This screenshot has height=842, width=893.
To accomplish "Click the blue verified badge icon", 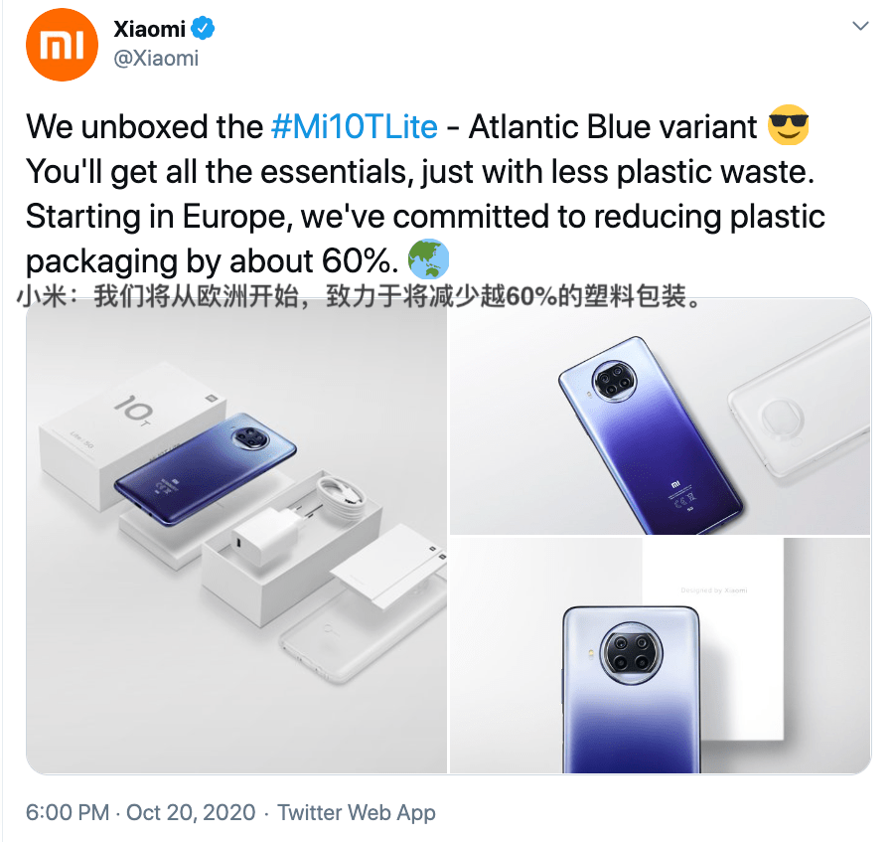I will coord(203,28).
